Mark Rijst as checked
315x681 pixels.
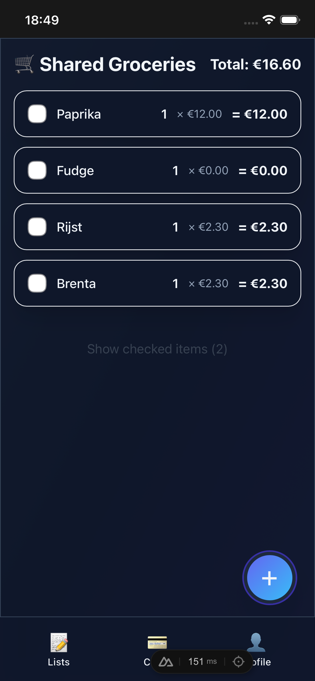[37, 227]
